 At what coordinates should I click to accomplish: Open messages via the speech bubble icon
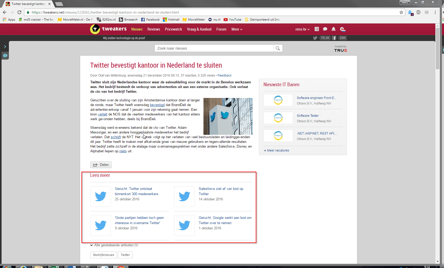[x=325, y=29]
